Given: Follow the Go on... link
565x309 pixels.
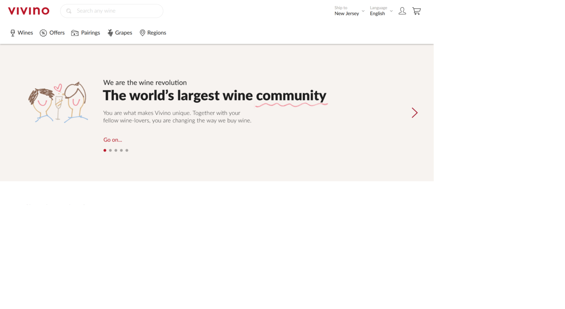Looking at the screenshot, I should click(x=113, y=140).
